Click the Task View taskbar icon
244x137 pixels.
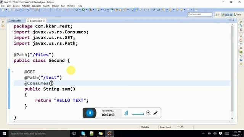[74, 134]
